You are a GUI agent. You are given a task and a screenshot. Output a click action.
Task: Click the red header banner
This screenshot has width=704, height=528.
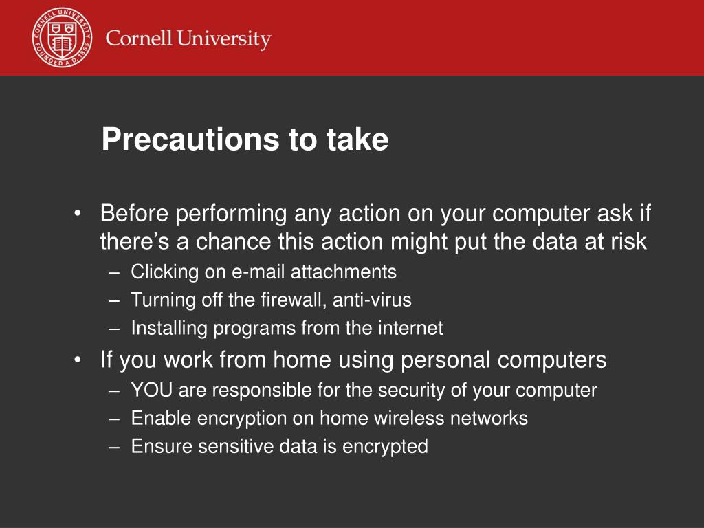352,38
